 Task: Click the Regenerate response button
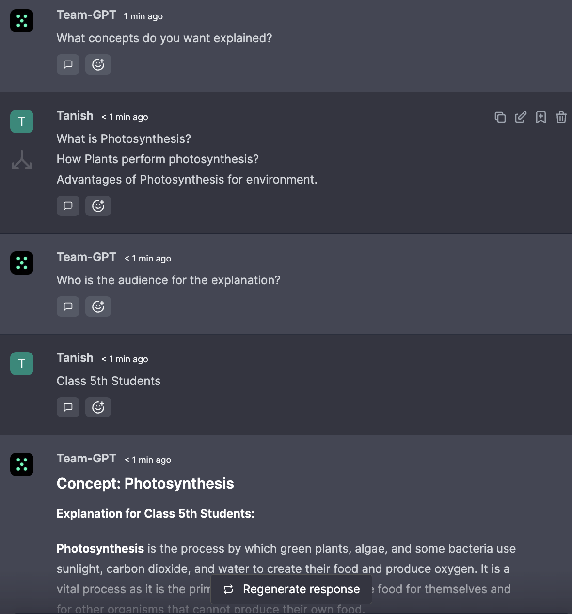tap(291, 589)
